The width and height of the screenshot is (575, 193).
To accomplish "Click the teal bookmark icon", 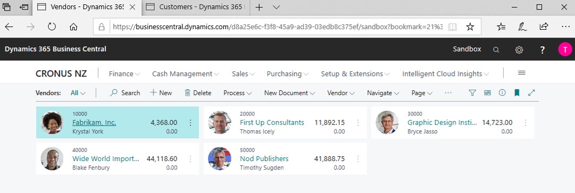I will point(516,93).
